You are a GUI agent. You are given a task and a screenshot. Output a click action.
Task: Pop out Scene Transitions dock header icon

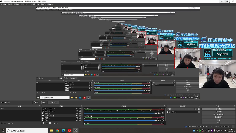coord(199,106)
